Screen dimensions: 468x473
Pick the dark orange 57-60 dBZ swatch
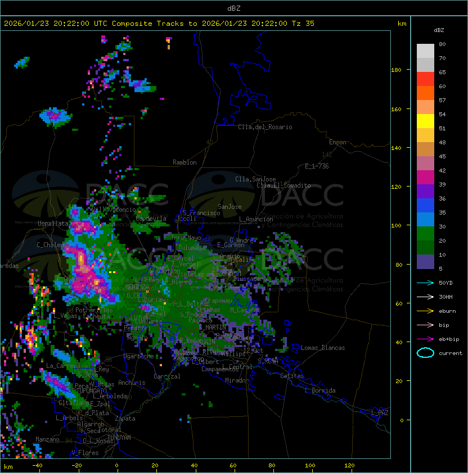tap(425, 93)
